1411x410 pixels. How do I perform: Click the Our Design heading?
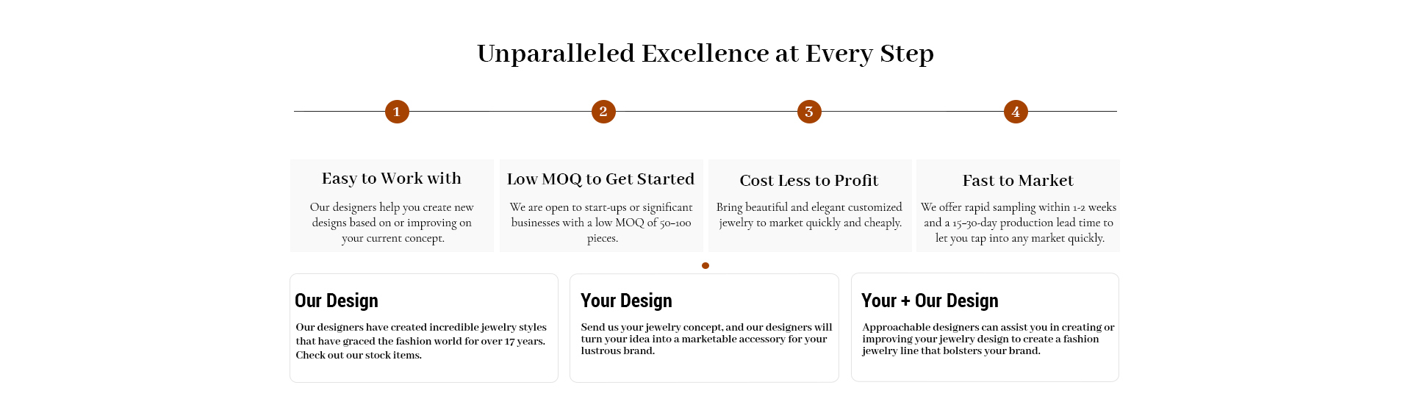(x=337, y=301)
